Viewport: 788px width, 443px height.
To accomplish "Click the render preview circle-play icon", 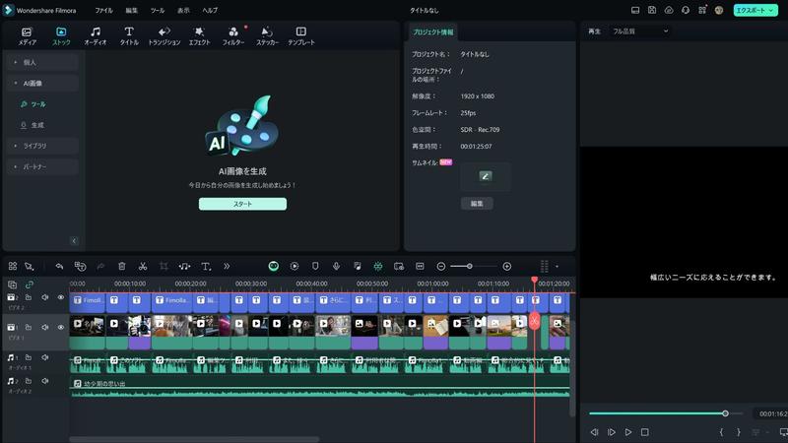I will point(295,266).
